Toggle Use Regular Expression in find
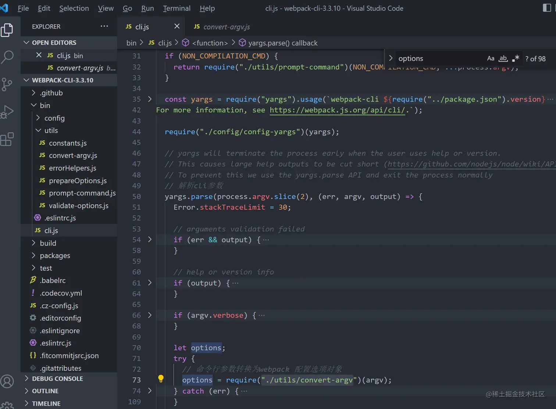This screenshot has width=556, height=409. (x=516, y=58)
